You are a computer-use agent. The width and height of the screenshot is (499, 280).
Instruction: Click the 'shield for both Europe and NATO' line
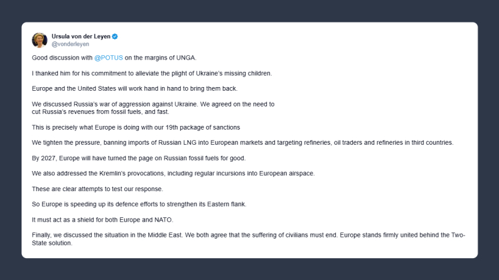point(101,219)
